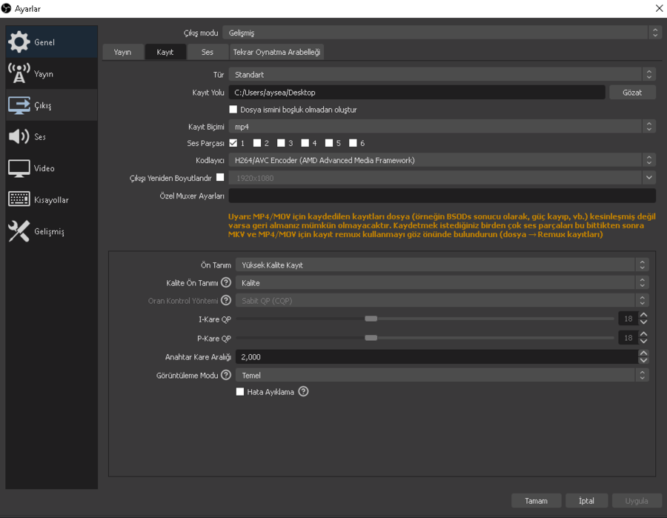The image size is (667, 518).
Task: Toggle audio track 2 checkbox
Action: (x=257, y=143)
